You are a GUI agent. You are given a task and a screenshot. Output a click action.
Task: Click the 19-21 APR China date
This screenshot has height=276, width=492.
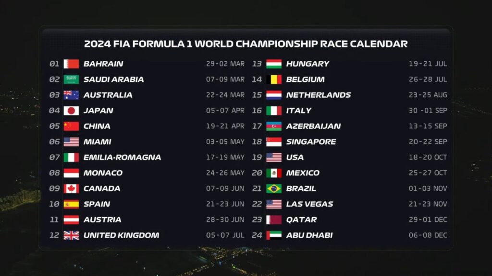click(x=225, y=126)
